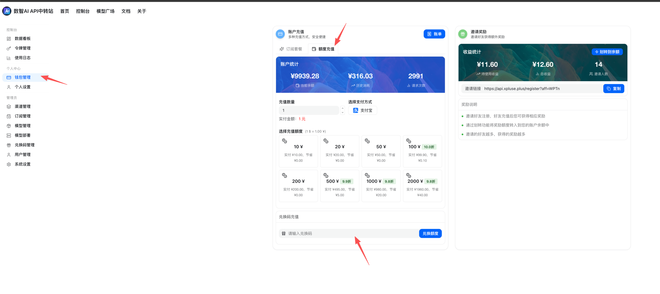This screenshot has height=294, width=660.
Task: Click the 兑换额度 button
Action: pos(430,234)
